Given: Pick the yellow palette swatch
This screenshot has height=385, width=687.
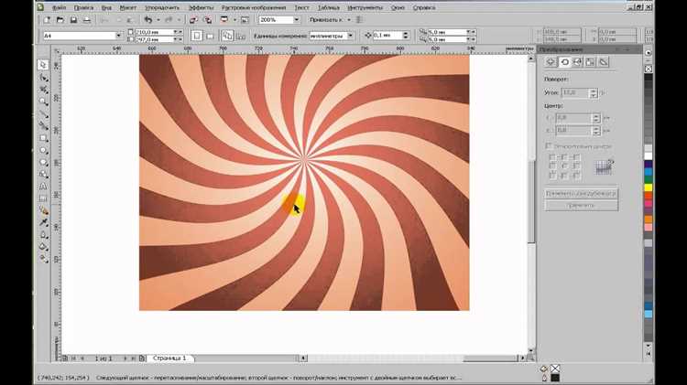Looking at the screenshot, I should coord(648,187).
